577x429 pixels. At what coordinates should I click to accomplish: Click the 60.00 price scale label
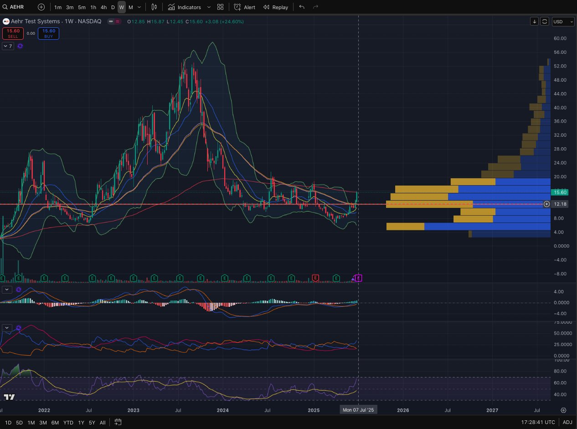point(560,38)
